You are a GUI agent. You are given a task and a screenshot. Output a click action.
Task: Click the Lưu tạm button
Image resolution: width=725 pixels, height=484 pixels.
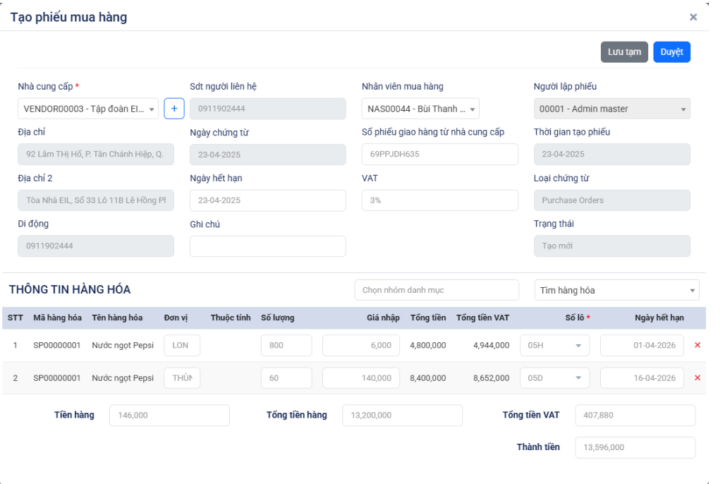(x=623, y=52)
